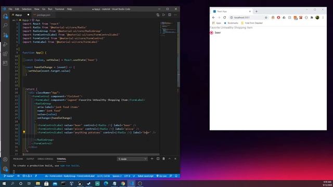Select the beer radio button in browser

coord(211,33)
